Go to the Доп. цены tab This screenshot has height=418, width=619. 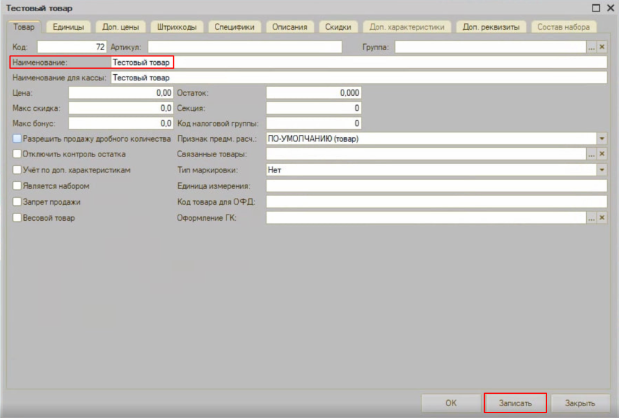(x=120, y=27)
